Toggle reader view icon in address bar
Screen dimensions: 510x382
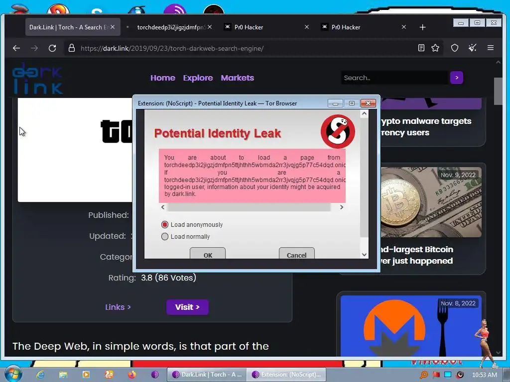(421, 48)
